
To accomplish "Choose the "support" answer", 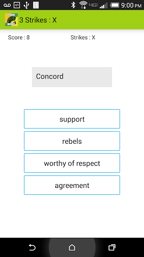I will coord(72,119).
